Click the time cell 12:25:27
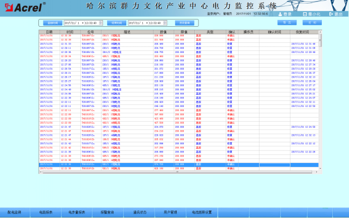349x218 pixels. click(66, 81)
